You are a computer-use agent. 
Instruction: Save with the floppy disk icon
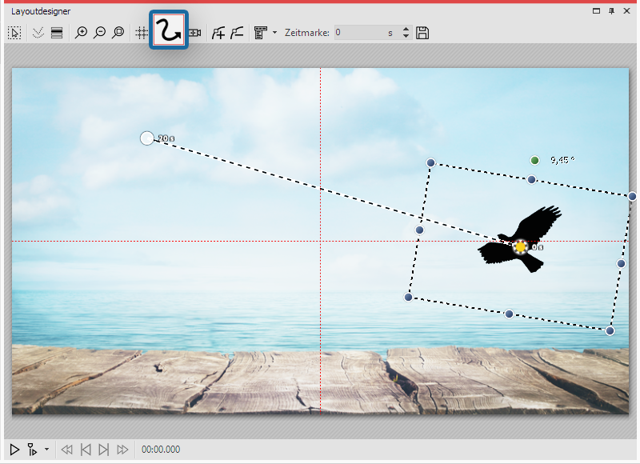click(x=423, y=33)
